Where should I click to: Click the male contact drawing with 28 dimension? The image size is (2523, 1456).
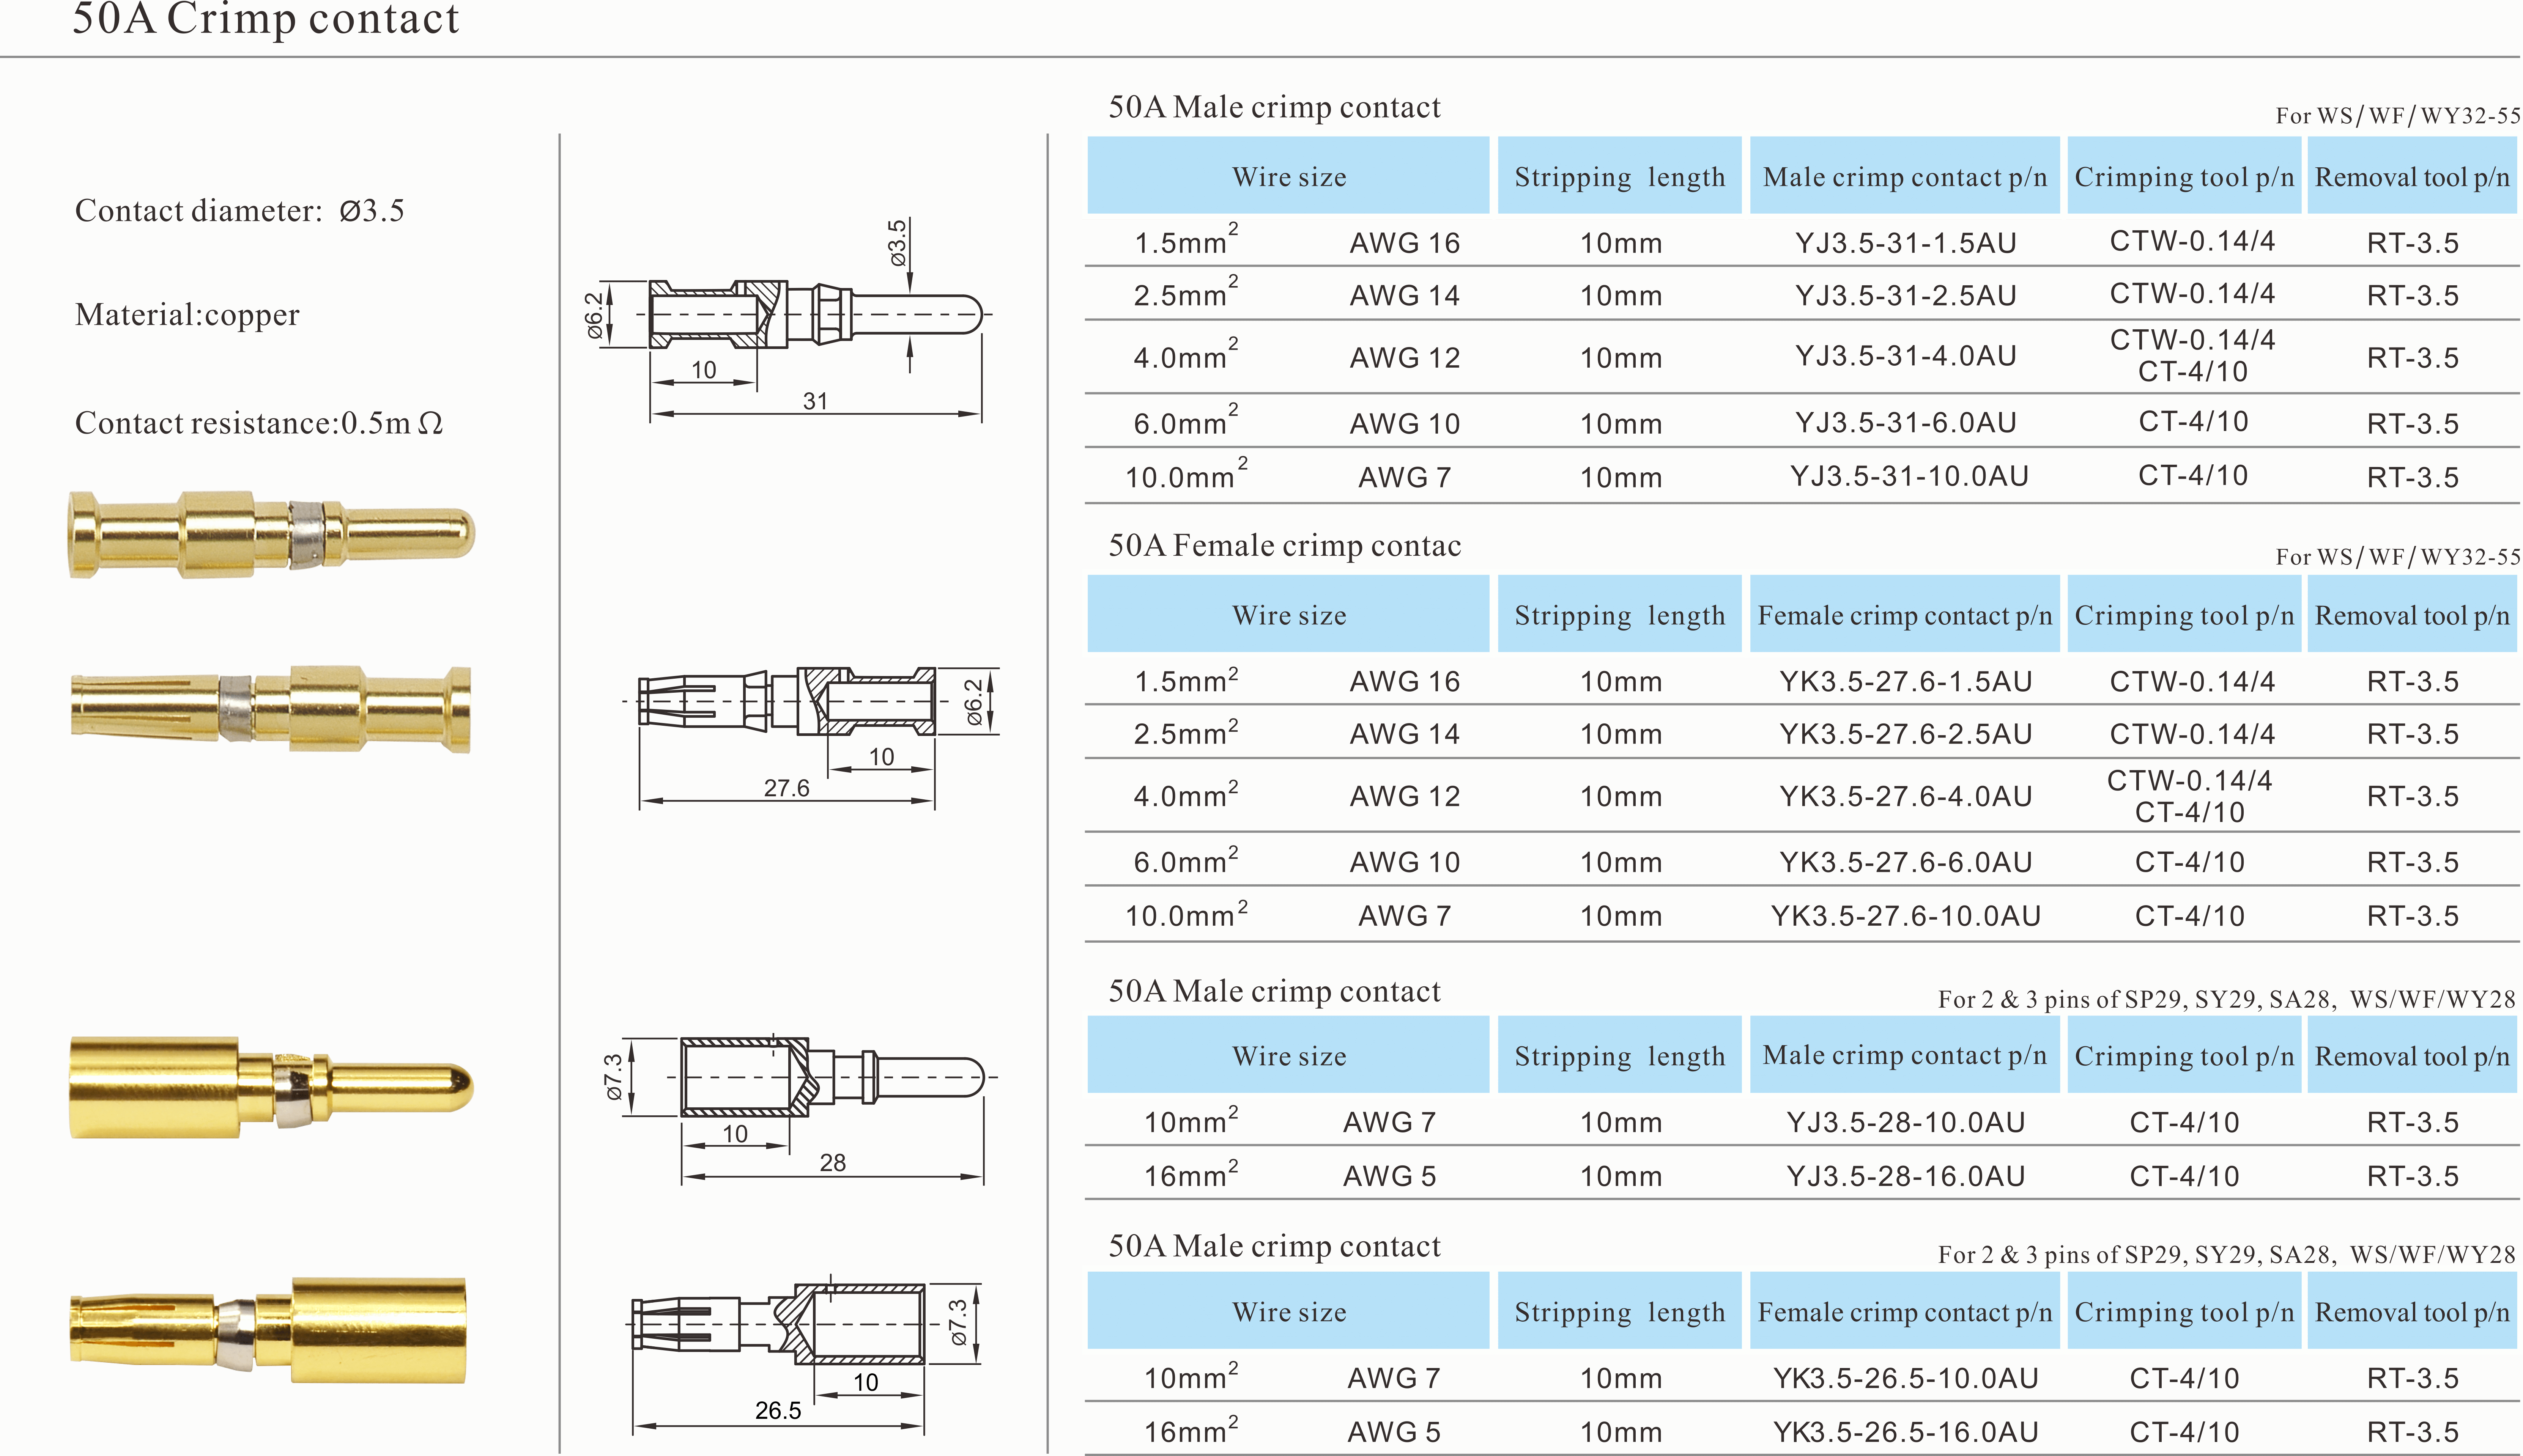point(800,1110)
